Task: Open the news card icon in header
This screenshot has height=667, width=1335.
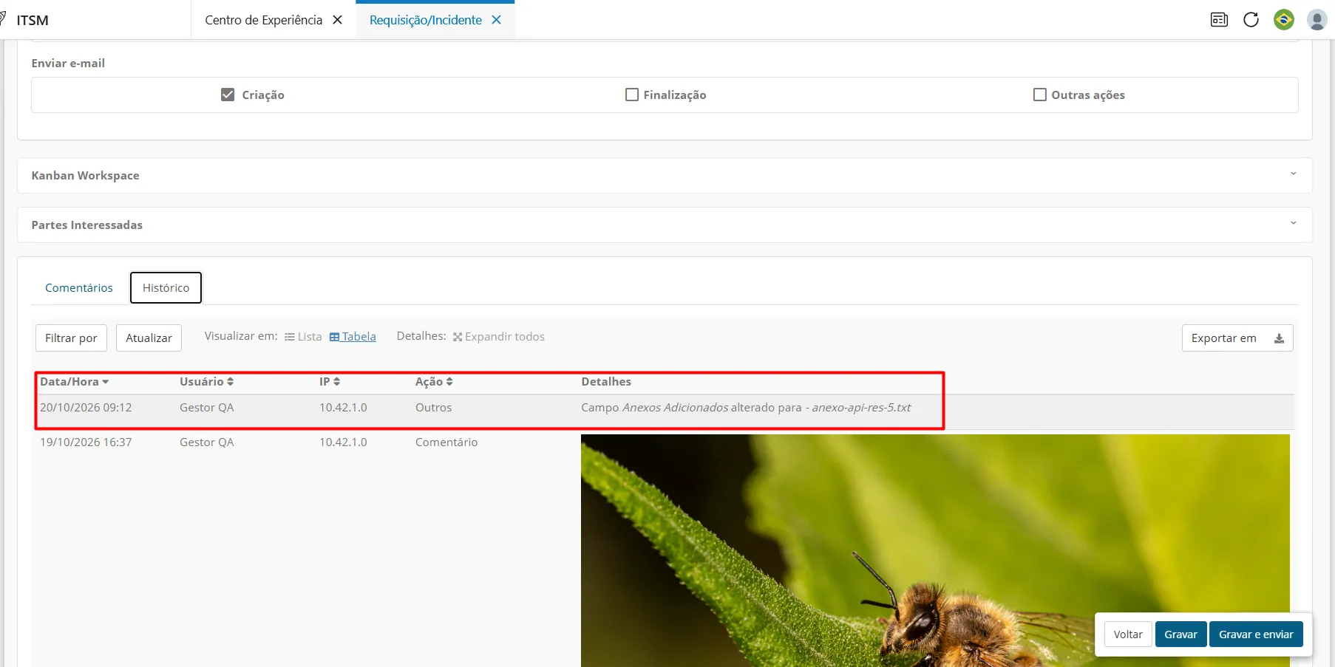Action: click(x=1219, y=20)
